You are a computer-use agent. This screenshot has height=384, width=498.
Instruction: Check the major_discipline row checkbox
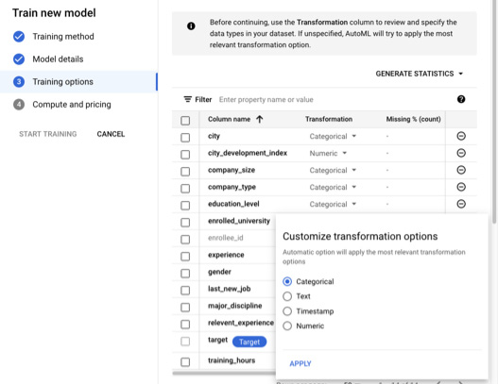pos(185,308)
